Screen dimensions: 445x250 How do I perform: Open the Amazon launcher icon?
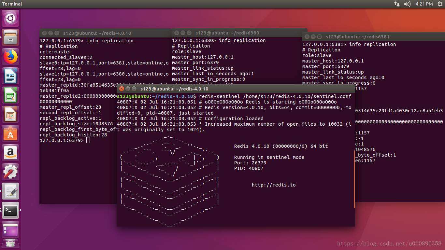coord(10,153)
